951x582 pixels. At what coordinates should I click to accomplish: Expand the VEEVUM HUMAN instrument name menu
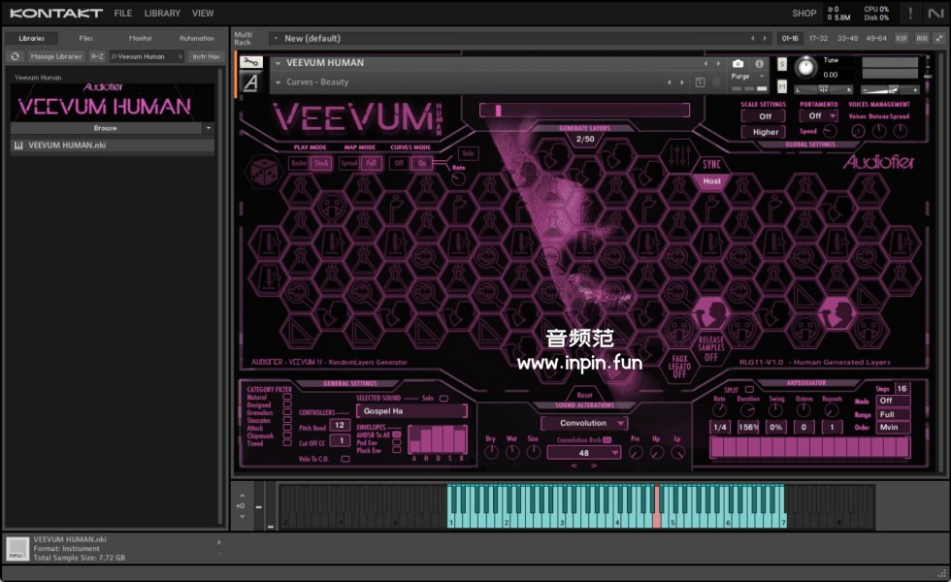[x=278, y=63]
